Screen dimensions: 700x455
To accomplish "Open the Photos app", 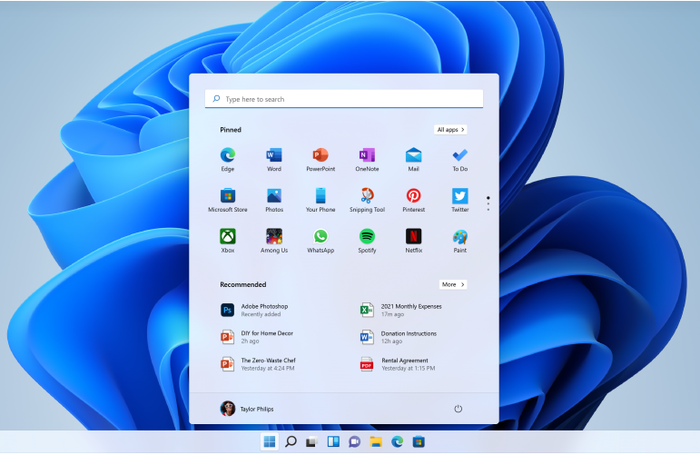I will [274, 201].
